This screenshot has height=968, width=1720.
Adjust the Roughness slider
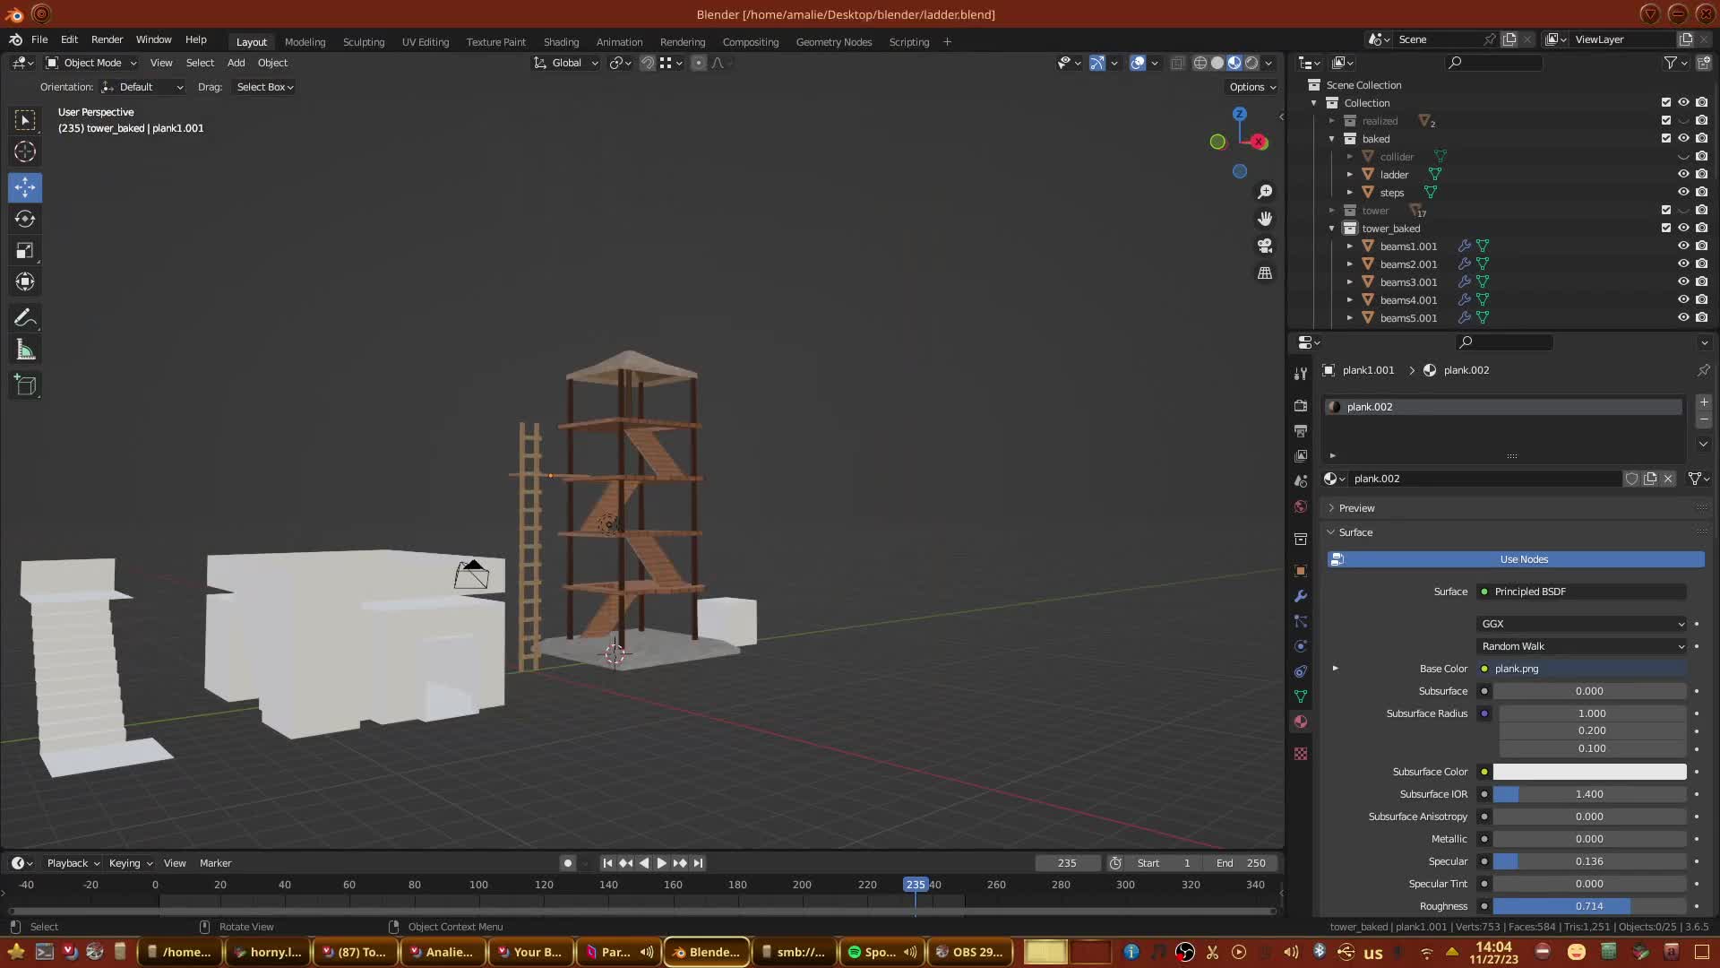click(1588, 906)
